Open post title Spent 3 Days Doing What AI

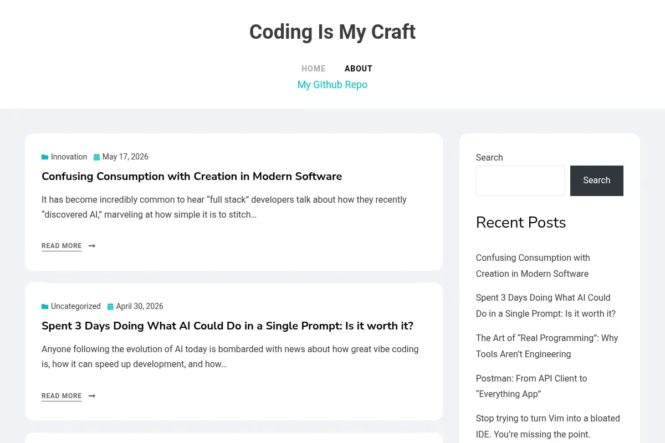pos(227,326)
